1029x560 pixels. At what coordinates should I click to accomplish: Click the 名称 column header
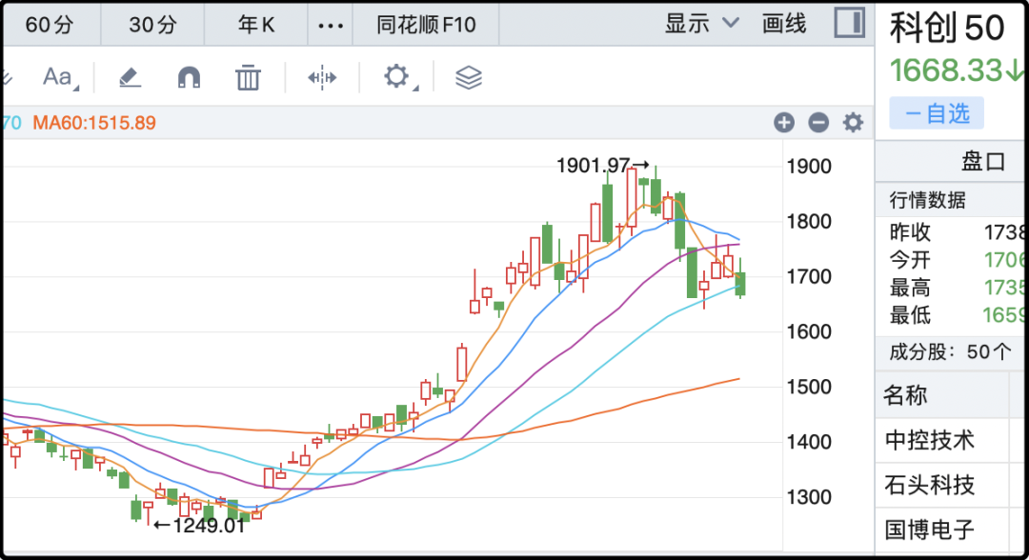point(906,395)
